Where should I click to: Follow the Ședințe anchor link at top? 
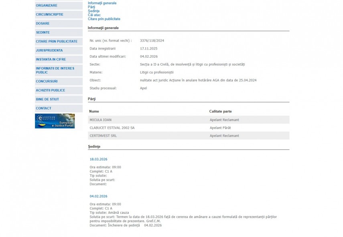click(93, 11)
